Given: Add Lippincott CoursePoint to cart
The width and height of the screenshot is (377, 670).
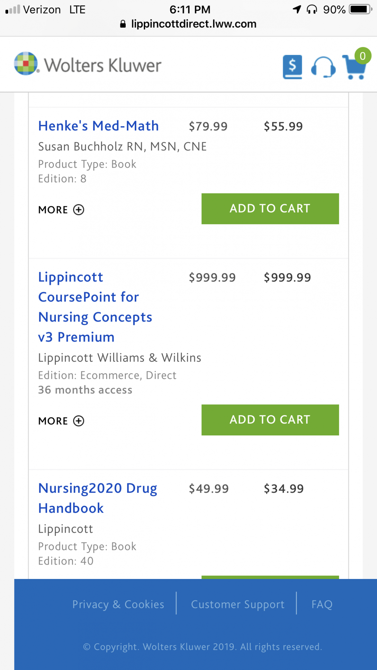Looking at the screenshot, I should click(270, 420).
